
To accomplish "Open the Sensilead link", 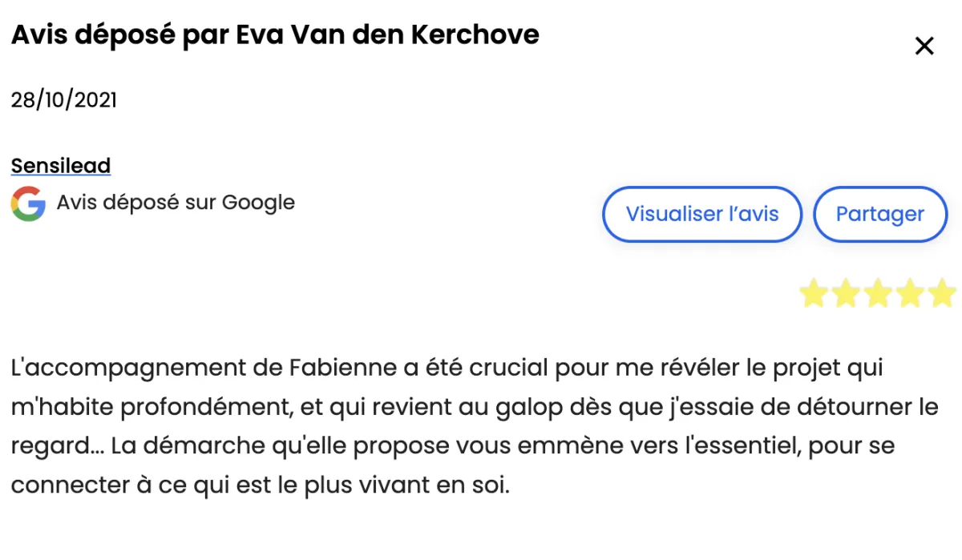I will tap(61, 166).
